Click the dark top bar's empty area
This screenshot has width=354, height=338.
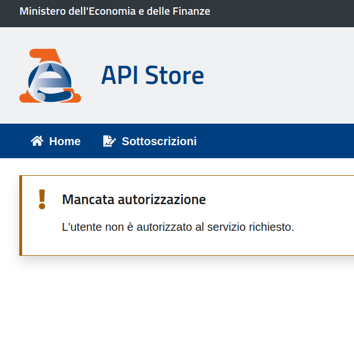284,12
